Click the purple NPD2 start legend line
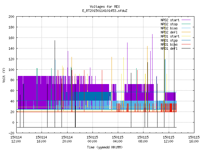The height and width of the screenshot is (150, 200). (186, 20)
